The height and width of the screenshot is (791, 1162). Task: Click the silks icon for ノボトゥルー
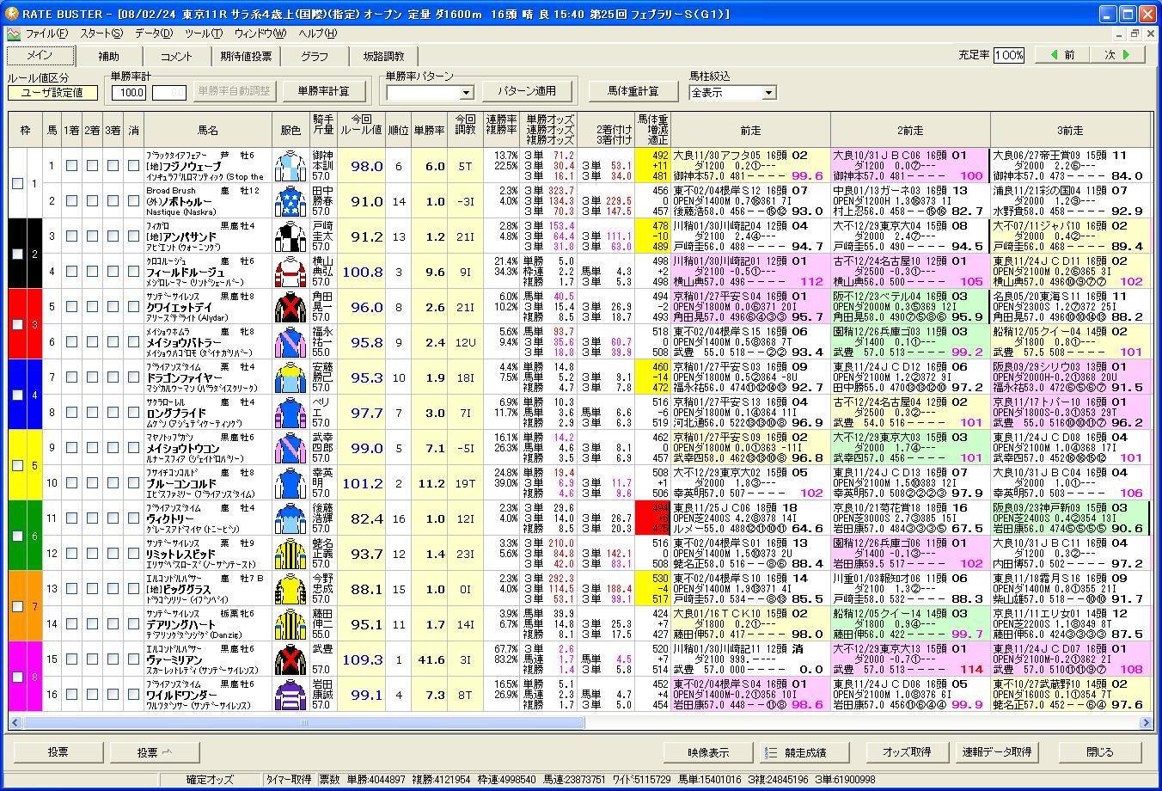tap(290, 201)
